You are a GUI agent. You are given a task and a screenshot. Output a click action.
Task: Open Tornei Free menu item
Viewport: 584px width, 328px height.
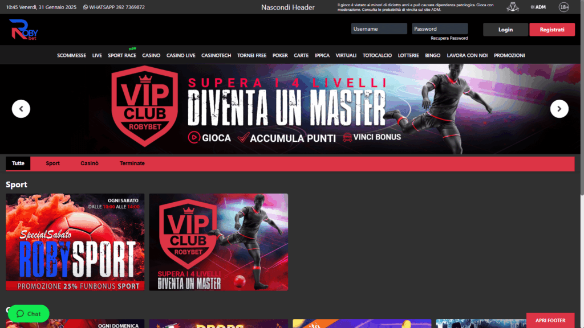point(252,55)
